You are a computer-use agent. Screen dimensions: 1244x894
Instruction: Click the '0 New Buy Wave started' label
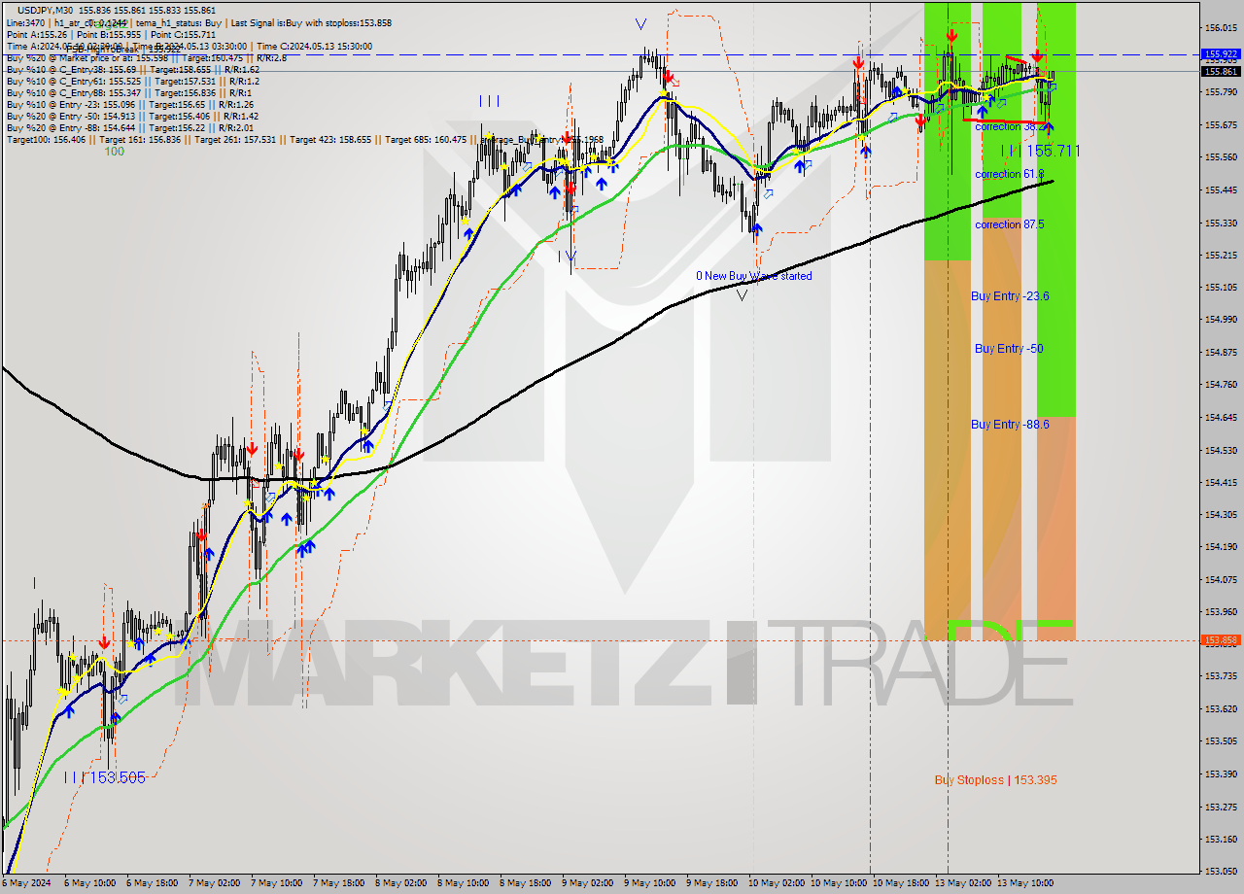[754, 276]
